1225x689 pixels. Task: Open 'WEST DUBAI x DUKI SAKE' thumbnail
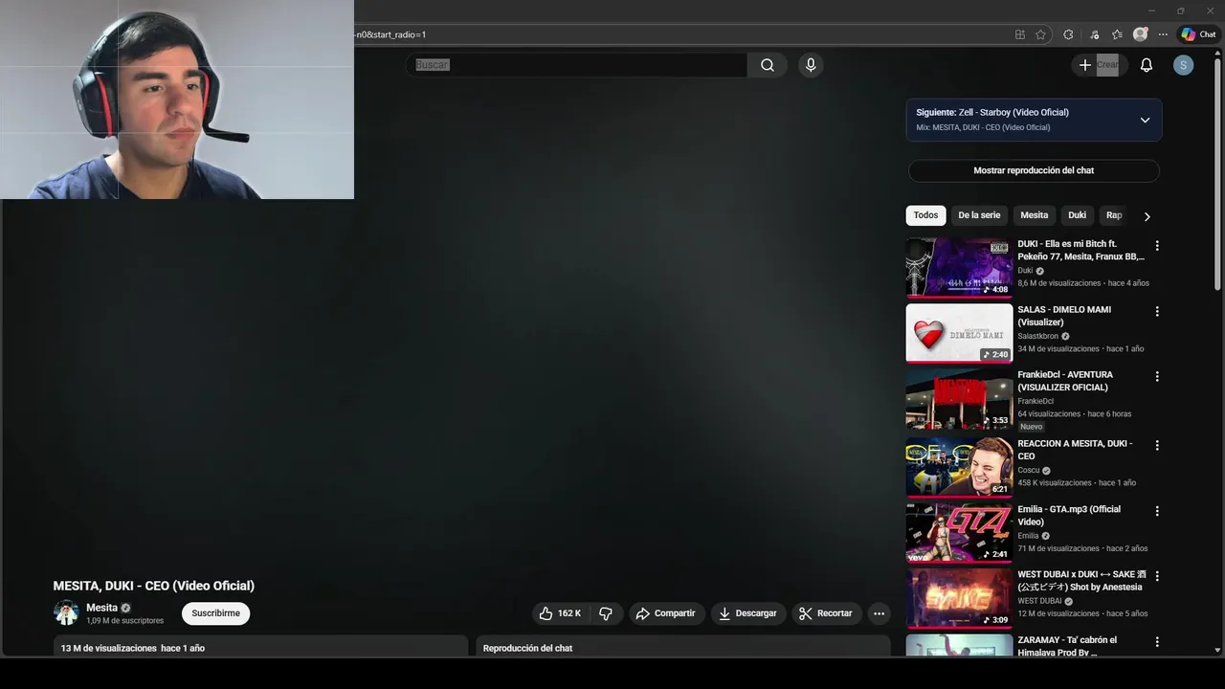(959, 598)
